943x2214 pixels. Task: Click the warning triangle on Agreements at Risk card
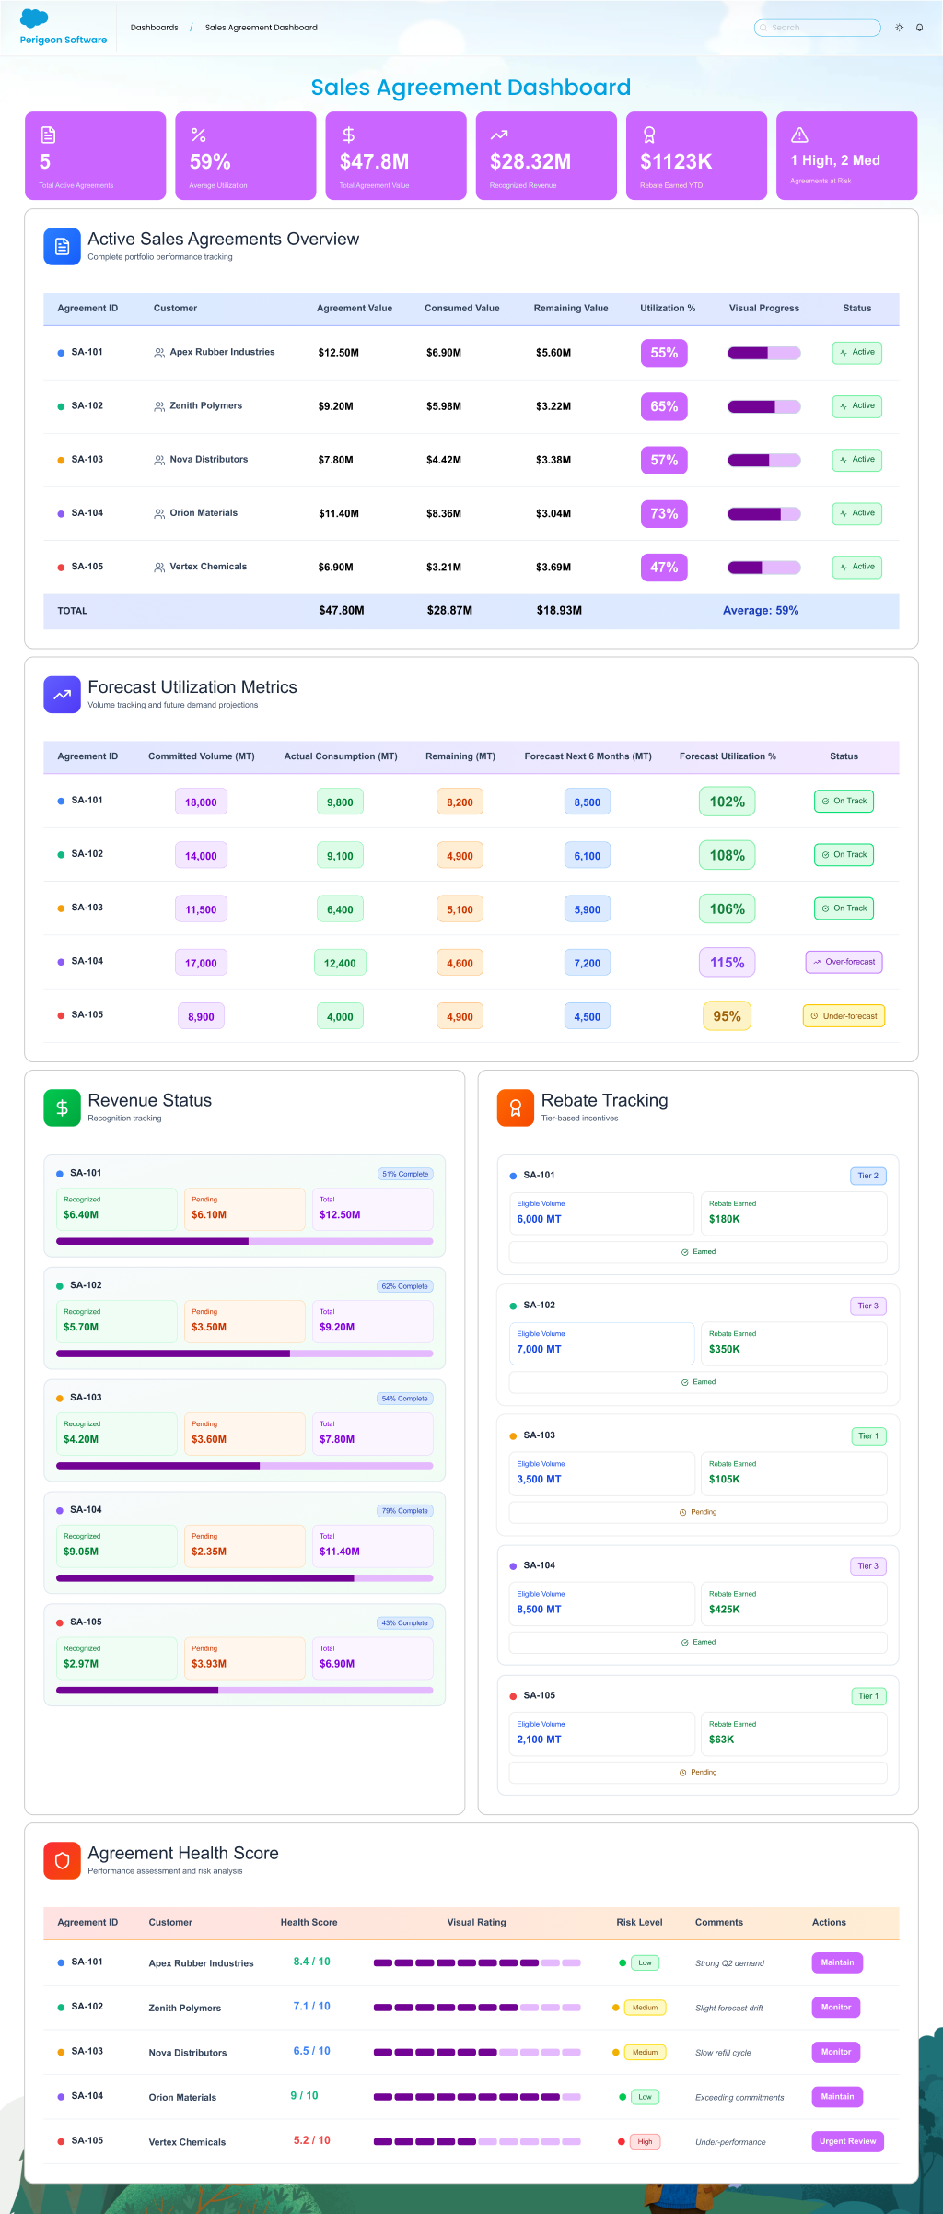pyautogui.click(x=799, y=135)
